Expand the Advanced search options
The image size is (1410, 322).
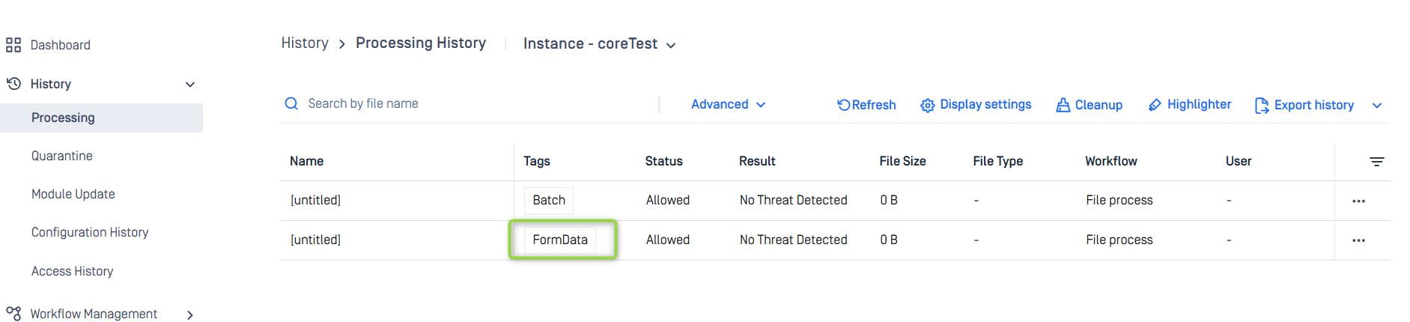[728, 104]
